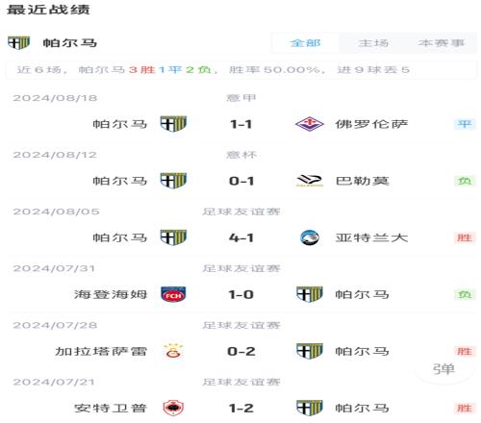Click the 弹 floating button
The image size is (481, 423).
click(443, 369)
